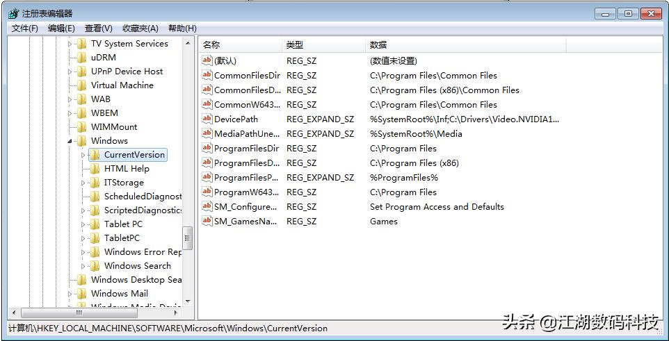Select the ProgramFilesD... value name
Image resolution: width=669 pixels, height=341 pixels.
click(247, 163)
